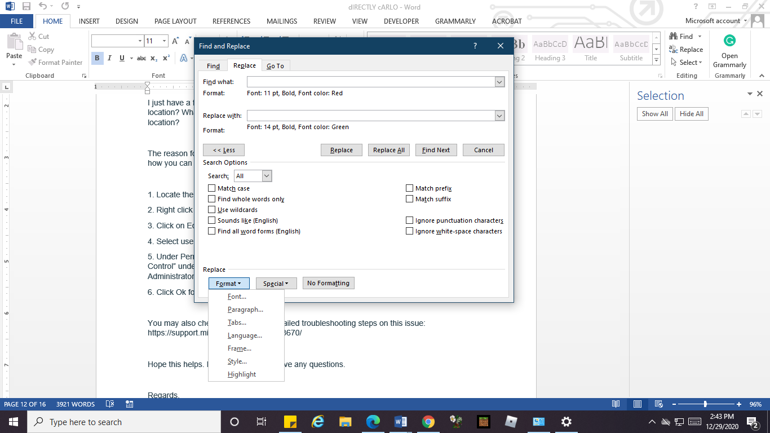Click the Replace All button
The height and width of the screenshot is (433, 770).
(x=389, y=150)
